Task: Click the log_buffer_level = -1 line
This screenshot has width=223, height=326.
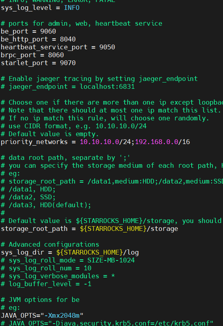Action: click(x=46, y=284)
